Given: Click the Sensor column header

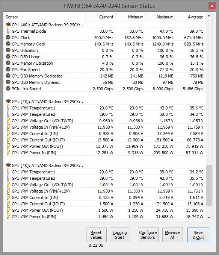Looking at the screenshot, I should (44, 17).
